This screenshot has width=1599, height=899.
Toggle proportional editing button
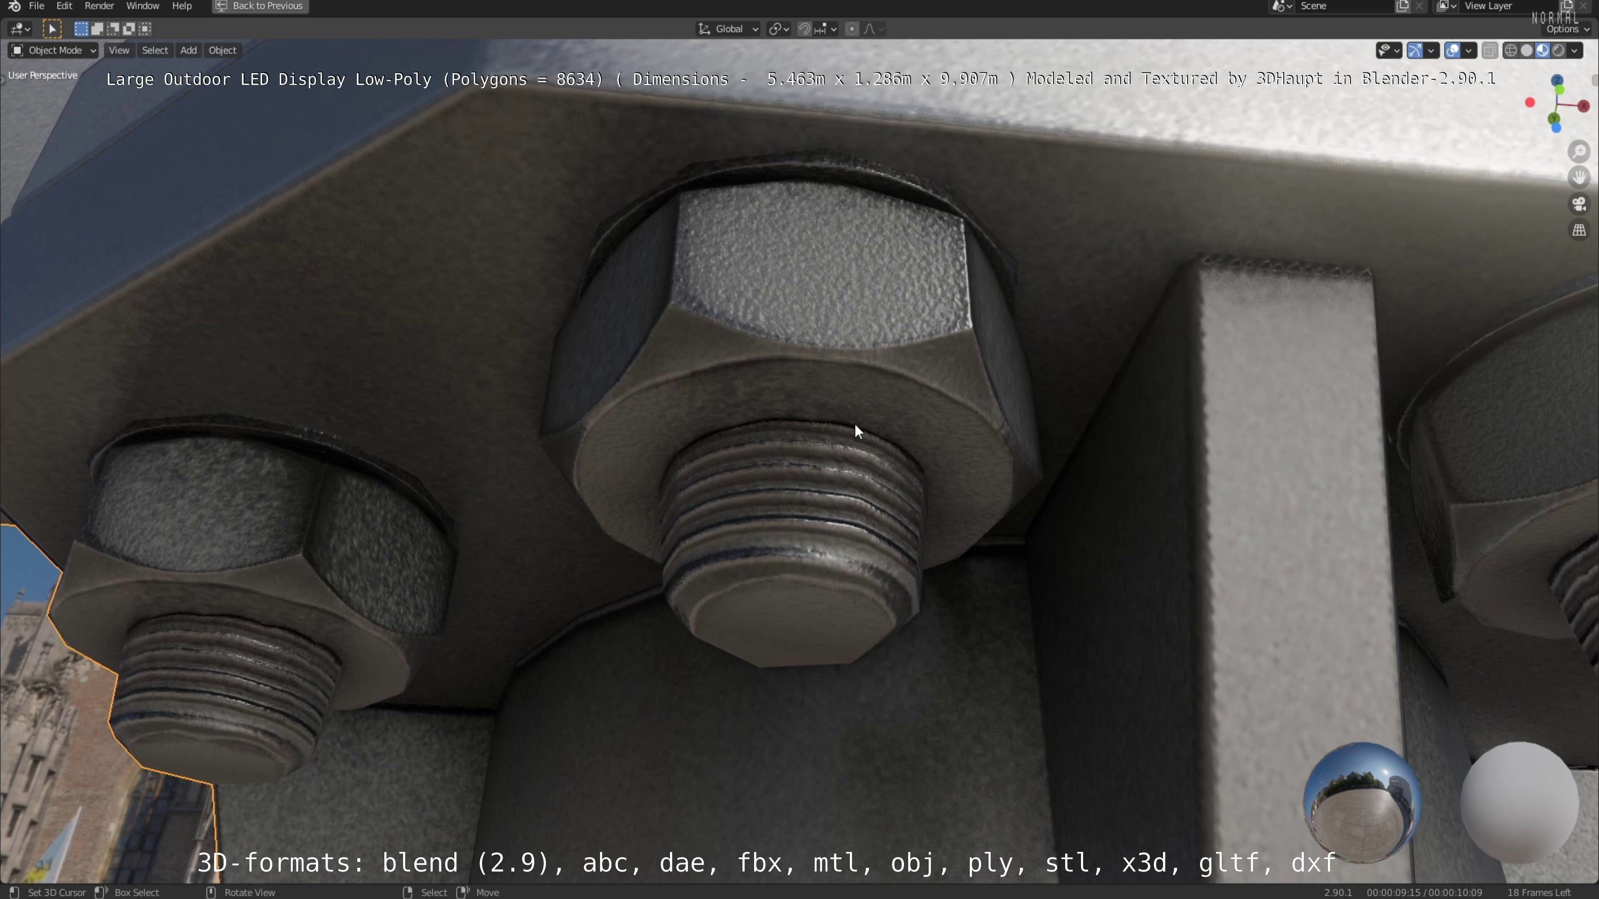click(x=852, y=29)
